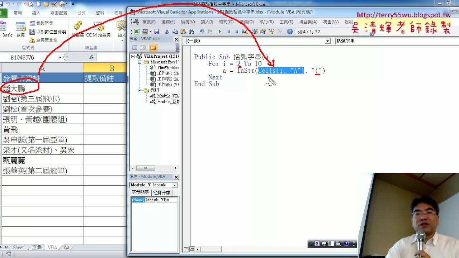The height and width of the screenshot is (258, 459).
Task: Close the 屬性 - Module_VBA properties panel
Action: click(x=176, y=177)
